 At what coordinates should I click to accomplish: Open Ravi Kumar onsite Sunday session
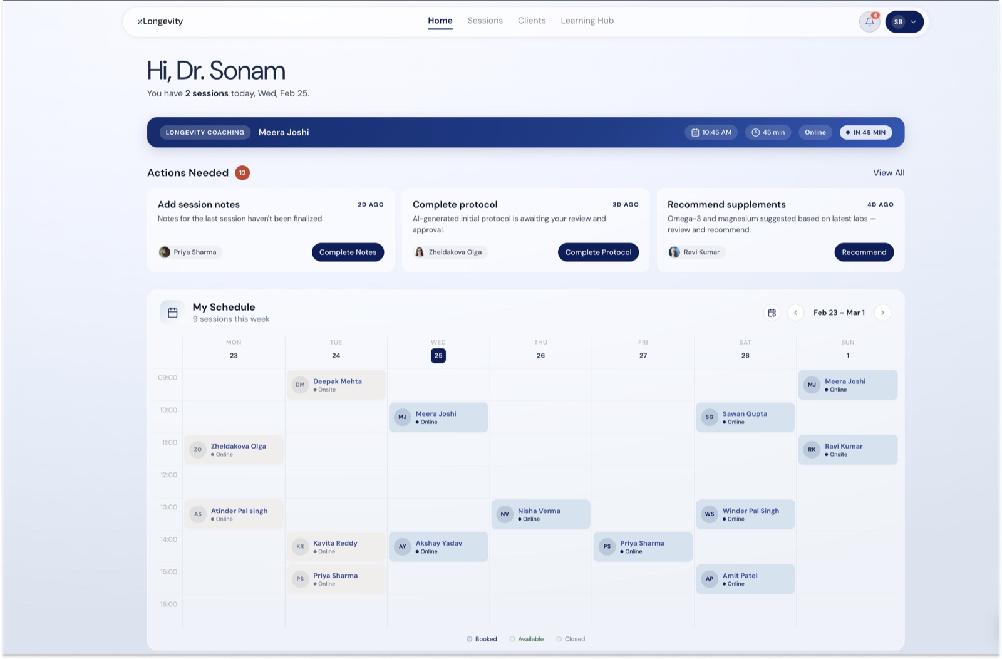(848, 450)
